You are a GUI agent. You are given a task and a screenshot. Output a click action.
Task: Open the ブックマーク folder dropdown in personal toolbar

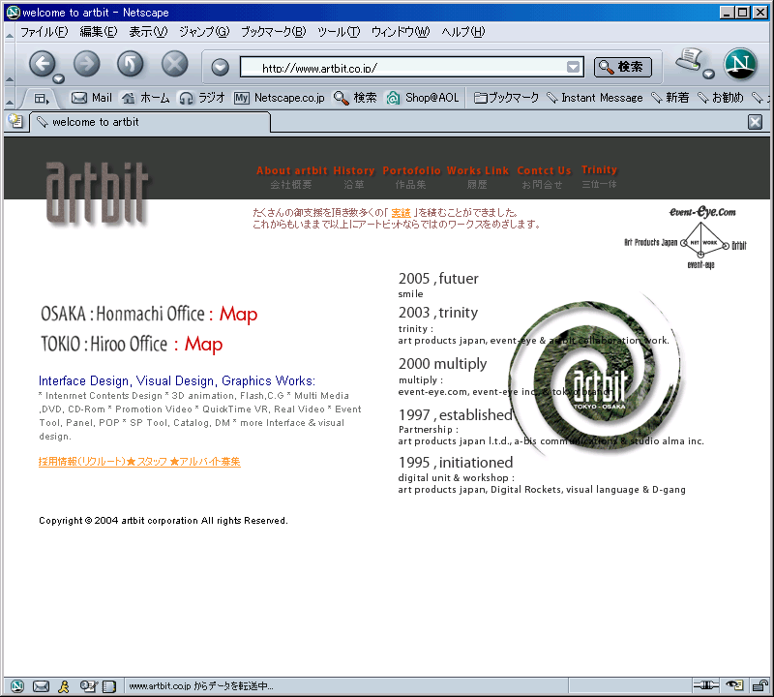pos(506,98)
